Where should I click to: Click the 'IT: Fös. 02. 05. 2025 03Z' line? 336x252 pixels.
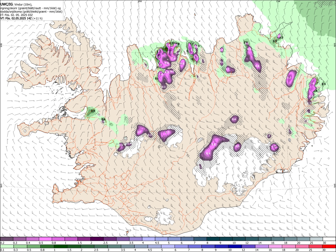[x=17, y=15]
